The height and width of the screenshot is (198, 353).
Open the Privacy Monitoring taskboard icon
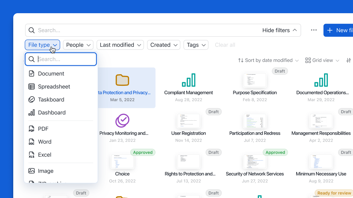(x=122, y=120)
